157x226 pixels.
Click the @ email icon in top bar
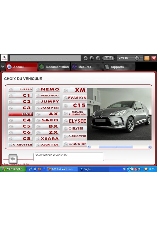click(x=98, y=58)
